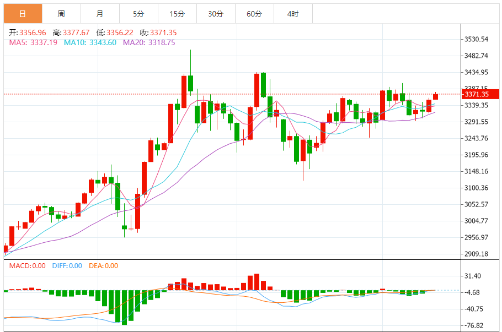Click the 3100.36 price axis label
This screenshot has width=502, height=332.
[477, 188]
